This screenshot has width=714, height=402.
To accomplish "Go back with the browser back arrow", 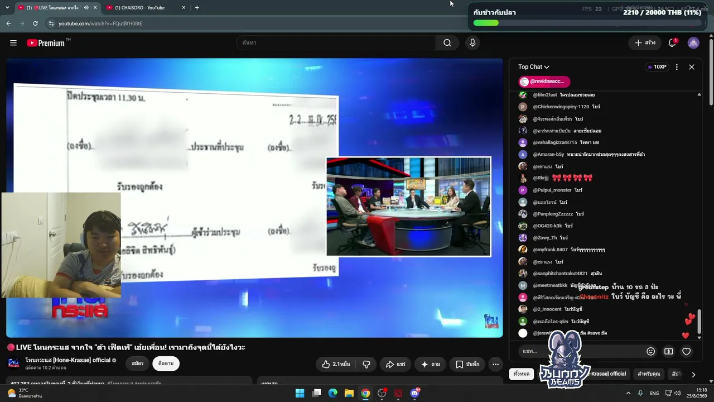I will point(8,23).
